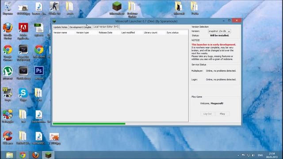Launch the Mozilla Firefox desktop shortcut
The image size is (283, 159).
coord(8,31)
